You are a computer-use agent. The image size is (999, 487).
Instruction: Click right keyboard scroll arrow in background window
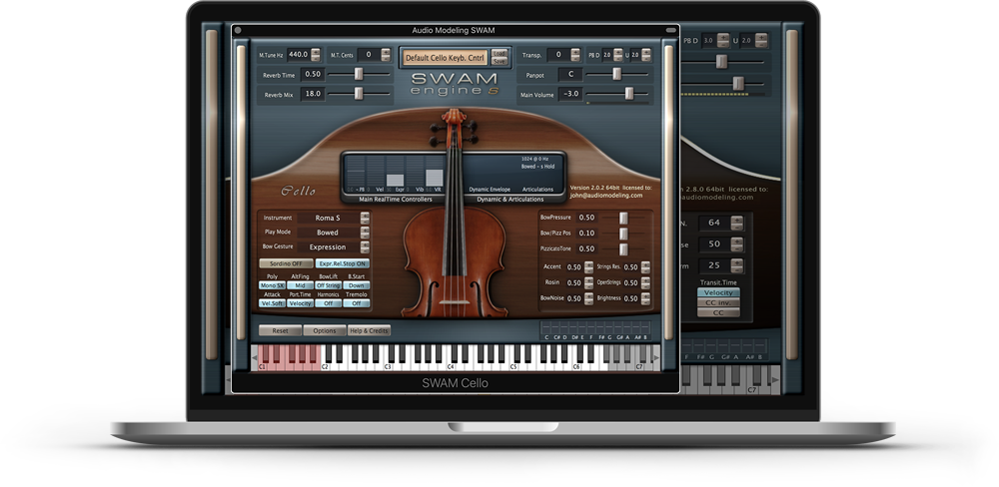pos(775,380)
